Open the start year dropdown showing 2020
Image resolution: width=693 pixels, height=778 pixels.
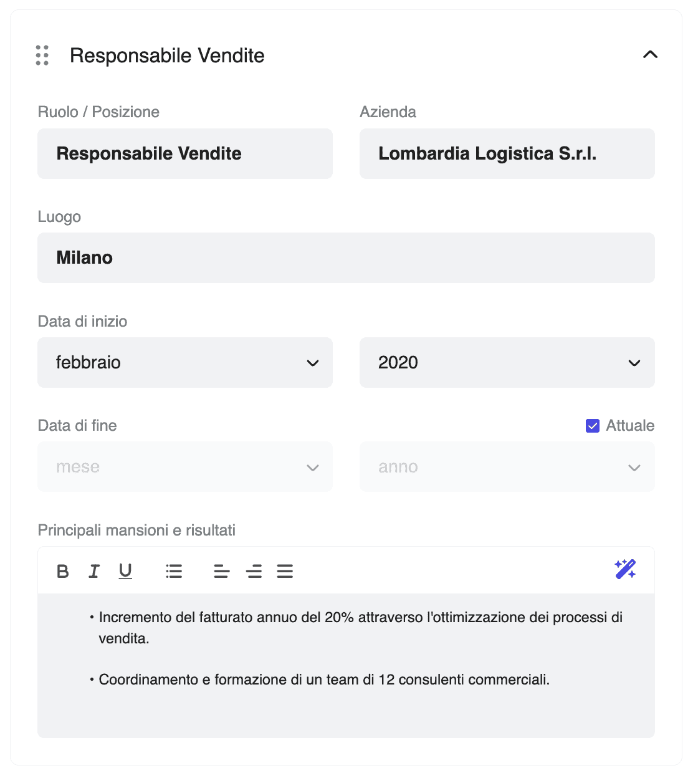tap(507, 363)
